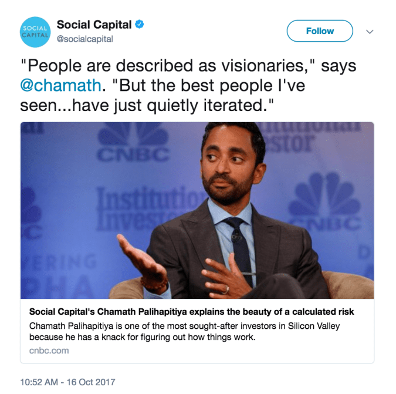Click the blue verified badge
Image resolution: width=396 pixels, height=394 pixels.
point(140,25)
